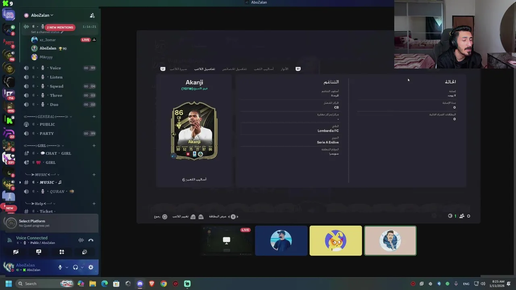516x290 pixels.
Task: Open File Explorer from the taskbar
Action: click(x=93, y=284)
